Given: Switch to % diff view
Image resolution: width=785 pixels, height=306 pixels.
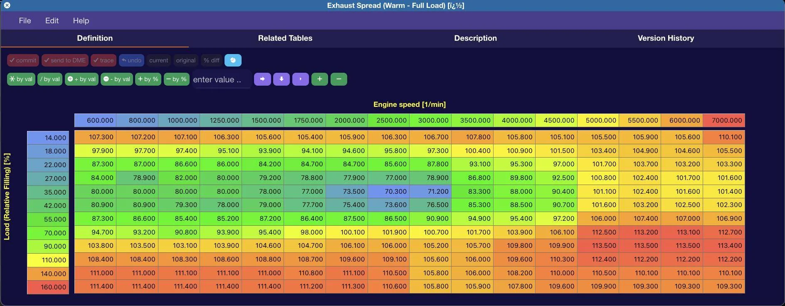Looking at the screenshot, I should click(212, 60).
